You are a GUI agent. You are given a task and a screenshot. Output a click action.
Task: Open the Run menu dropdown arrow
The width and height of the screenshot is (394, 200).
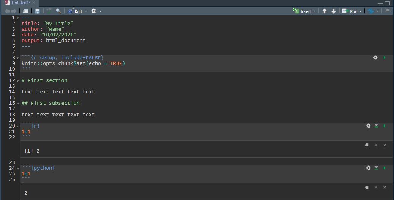pyautogui.click(x=361, y=11)
